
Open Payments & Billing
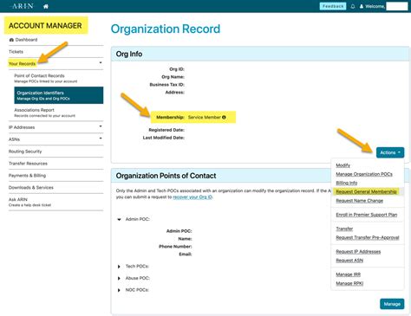[27, 176]
